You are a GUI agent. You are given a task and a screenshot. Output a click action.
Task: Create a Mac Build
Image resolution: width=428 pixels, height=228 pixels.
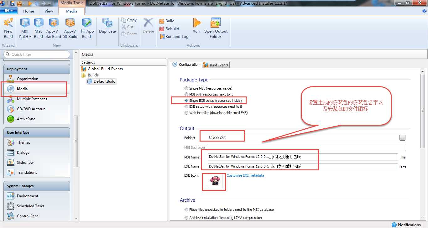pos(38,28)
